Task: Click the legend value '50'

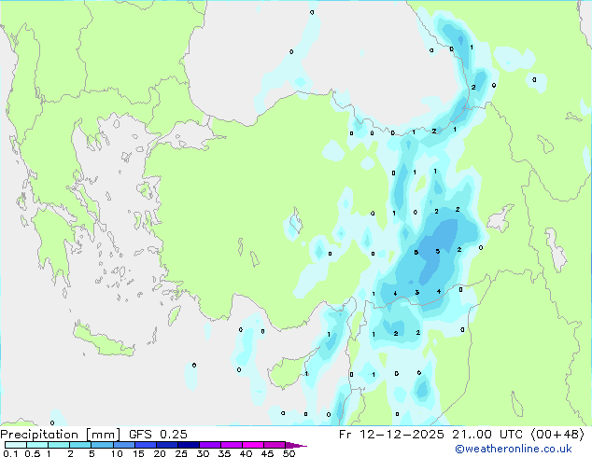Action: (289, 453)
